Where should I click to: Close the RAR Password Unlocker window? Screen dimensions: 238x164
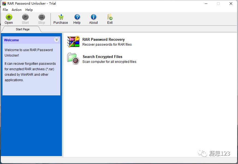231,4
